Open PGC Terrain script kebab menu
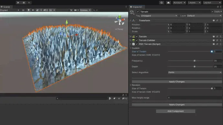Screen dimensions: 223x125 [x=221, y=44]
